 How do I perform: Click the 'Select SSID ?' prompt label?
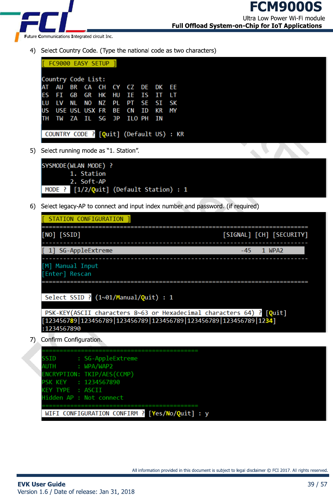click(66, 297)
